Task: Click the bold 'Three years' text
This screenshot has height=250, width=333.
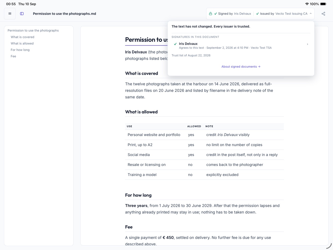Action: point(136,206)
